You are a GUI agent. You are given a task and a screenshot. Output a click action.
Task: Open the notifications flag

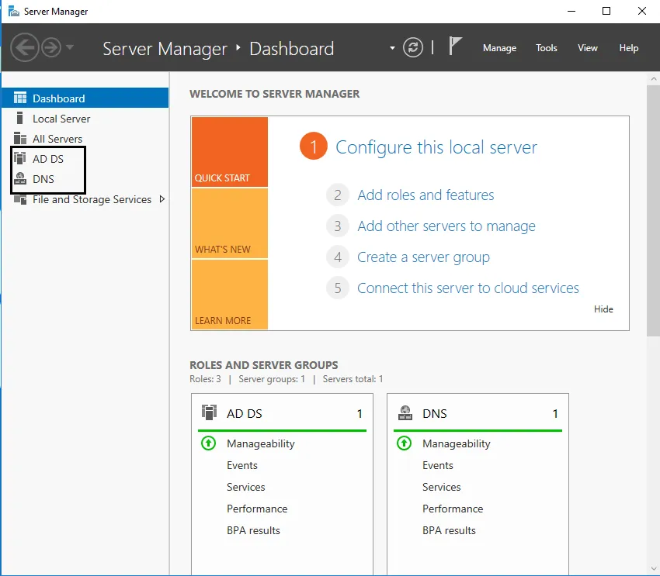(x=454, y=46)
